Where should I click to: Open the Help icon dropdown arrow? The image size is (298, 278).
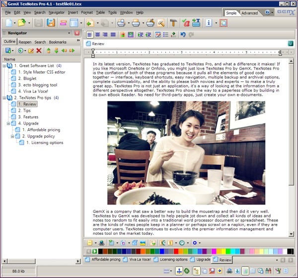(x=272, y=12)
